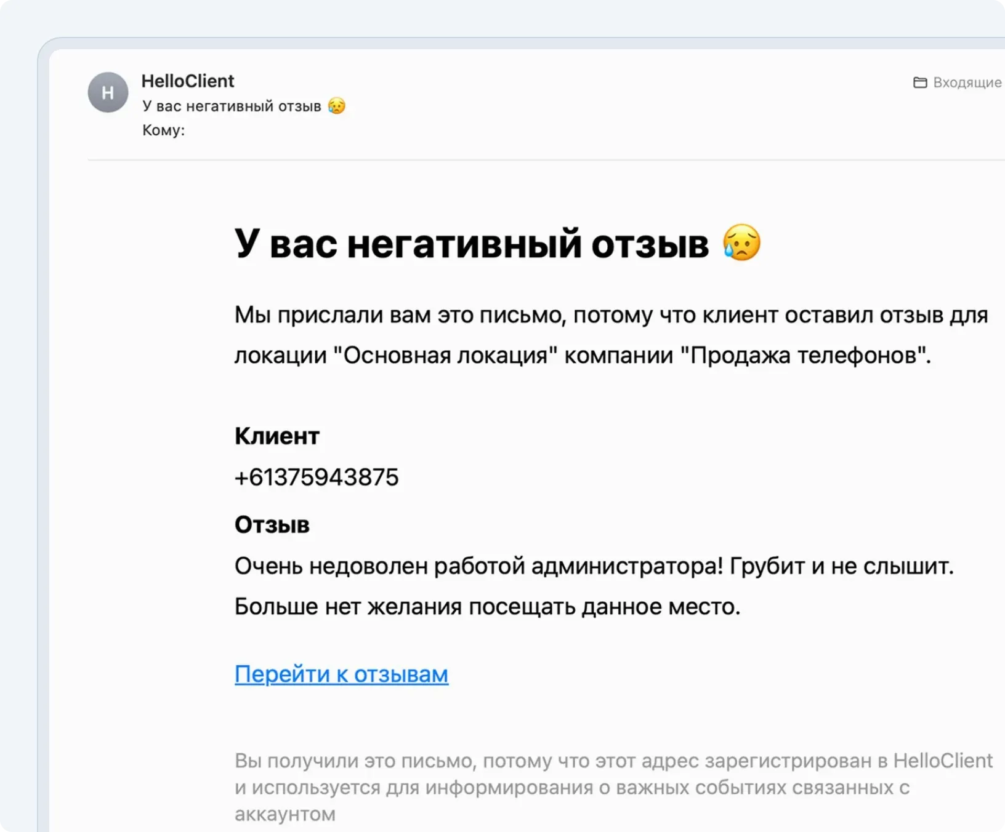Select the Входящие folder label
Image resolution: width=1005 pixels, height=832 pixels.
[967, 82]
